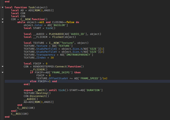
Task: Click the line 'local COR'
Action: pos(18,13)
